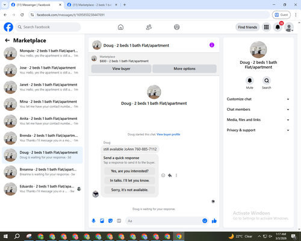The width and height of the screenshot is (301, 241).
Task: Open the account profile picture menu
Action: 289,27
